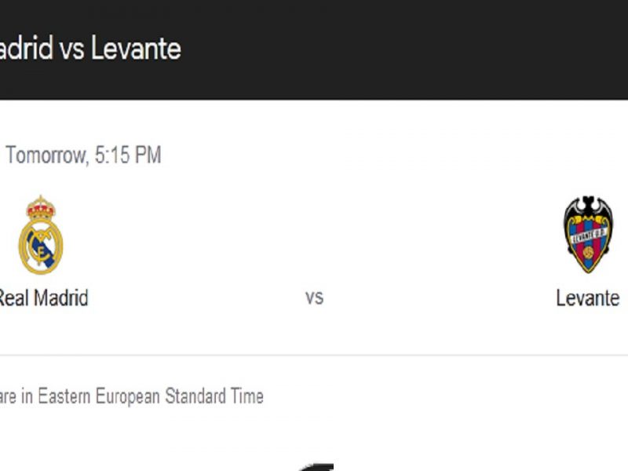The image size is (628, 471).
Task: Click the Levante club crest
Action: [588, 234]
